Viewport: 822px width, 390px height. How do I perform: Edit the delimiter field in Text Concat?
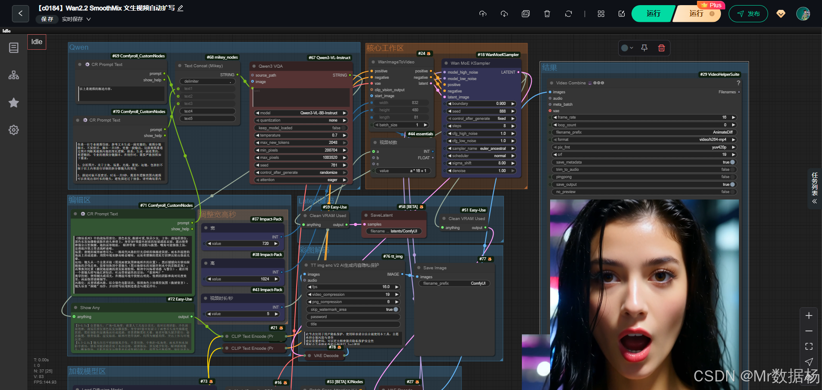pyautogui.click(x=208, y=81)
